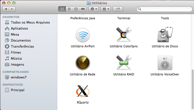Viewport: 194px width, 110px height.
Task: Switch to column view mode
Action: [x=76, y=9]
